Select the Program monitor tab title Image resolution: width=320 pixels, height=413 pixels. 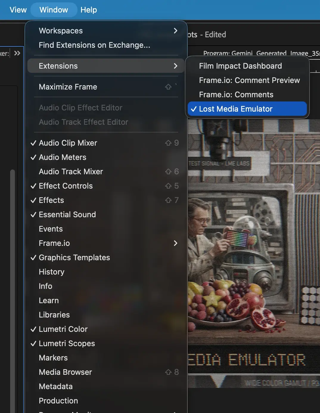coord(261,53)
